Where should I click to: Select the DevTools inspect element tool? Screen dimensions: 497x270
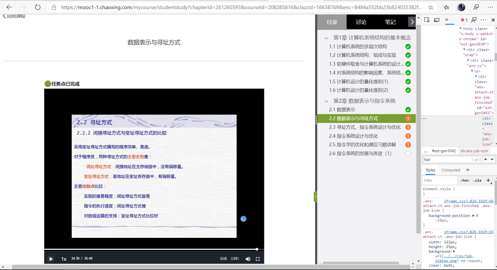pos(427,20)
